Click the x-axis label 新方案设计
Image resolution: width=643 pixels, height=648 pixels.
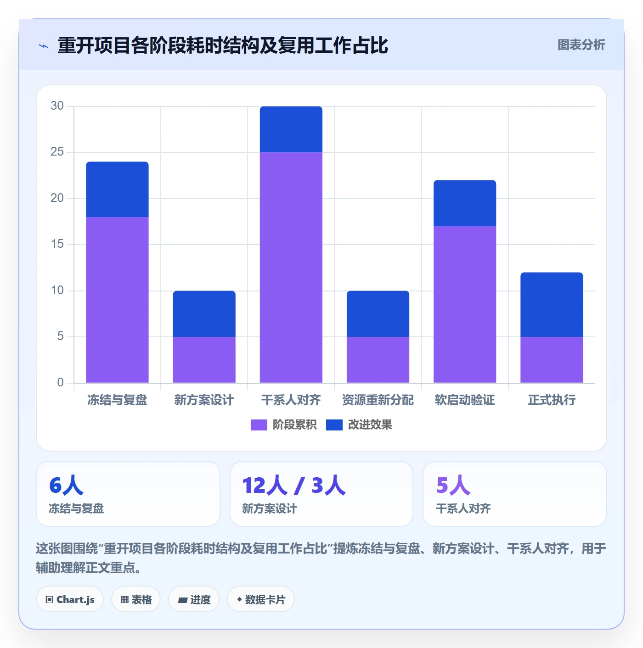coord(204,400)
